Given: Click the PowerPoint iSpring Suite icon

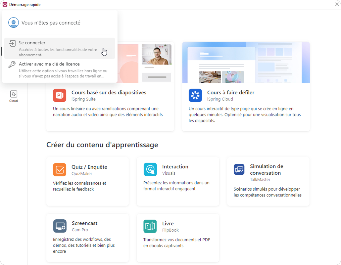Looking at the screenshot, I should click(x=60, y=96).
